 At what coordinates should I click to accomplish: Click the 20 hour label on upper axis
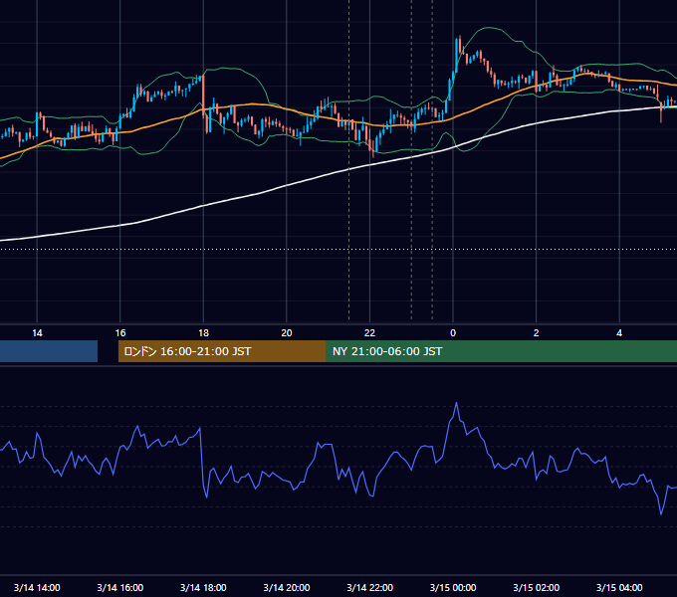[x=287, y=333]
